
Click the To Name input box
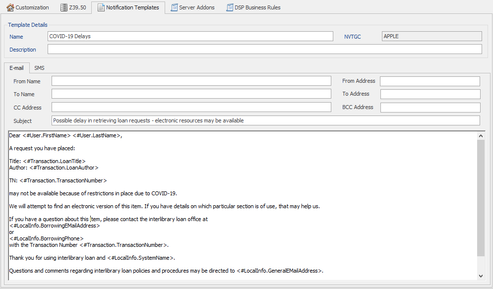tap(191, 94)
